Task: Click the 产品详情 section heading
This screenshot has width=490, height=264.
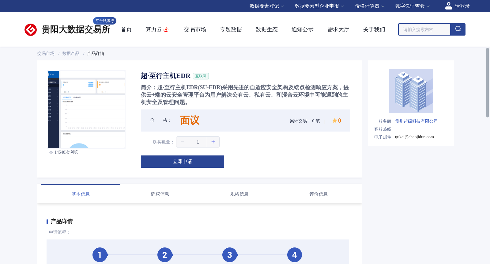Action: 62,221
